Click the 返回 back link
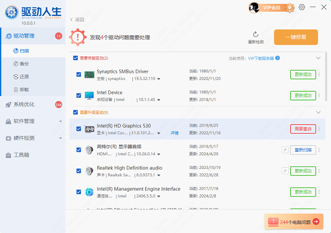331x233 pixels. tap(77, 19)
